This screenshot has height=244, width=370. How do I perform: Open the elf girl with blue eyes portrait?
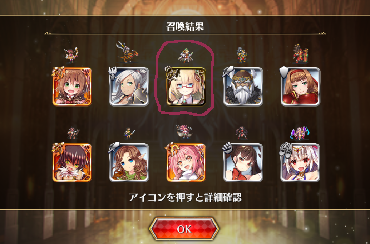(129, 163)
